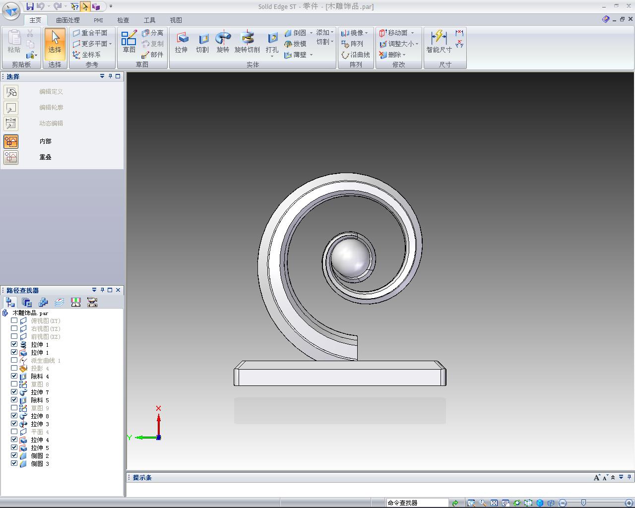The height and width of the screenshot is (508, 635).
Task: Check the 前视图(XZ) plane checkbox
Action: (14, 336)
